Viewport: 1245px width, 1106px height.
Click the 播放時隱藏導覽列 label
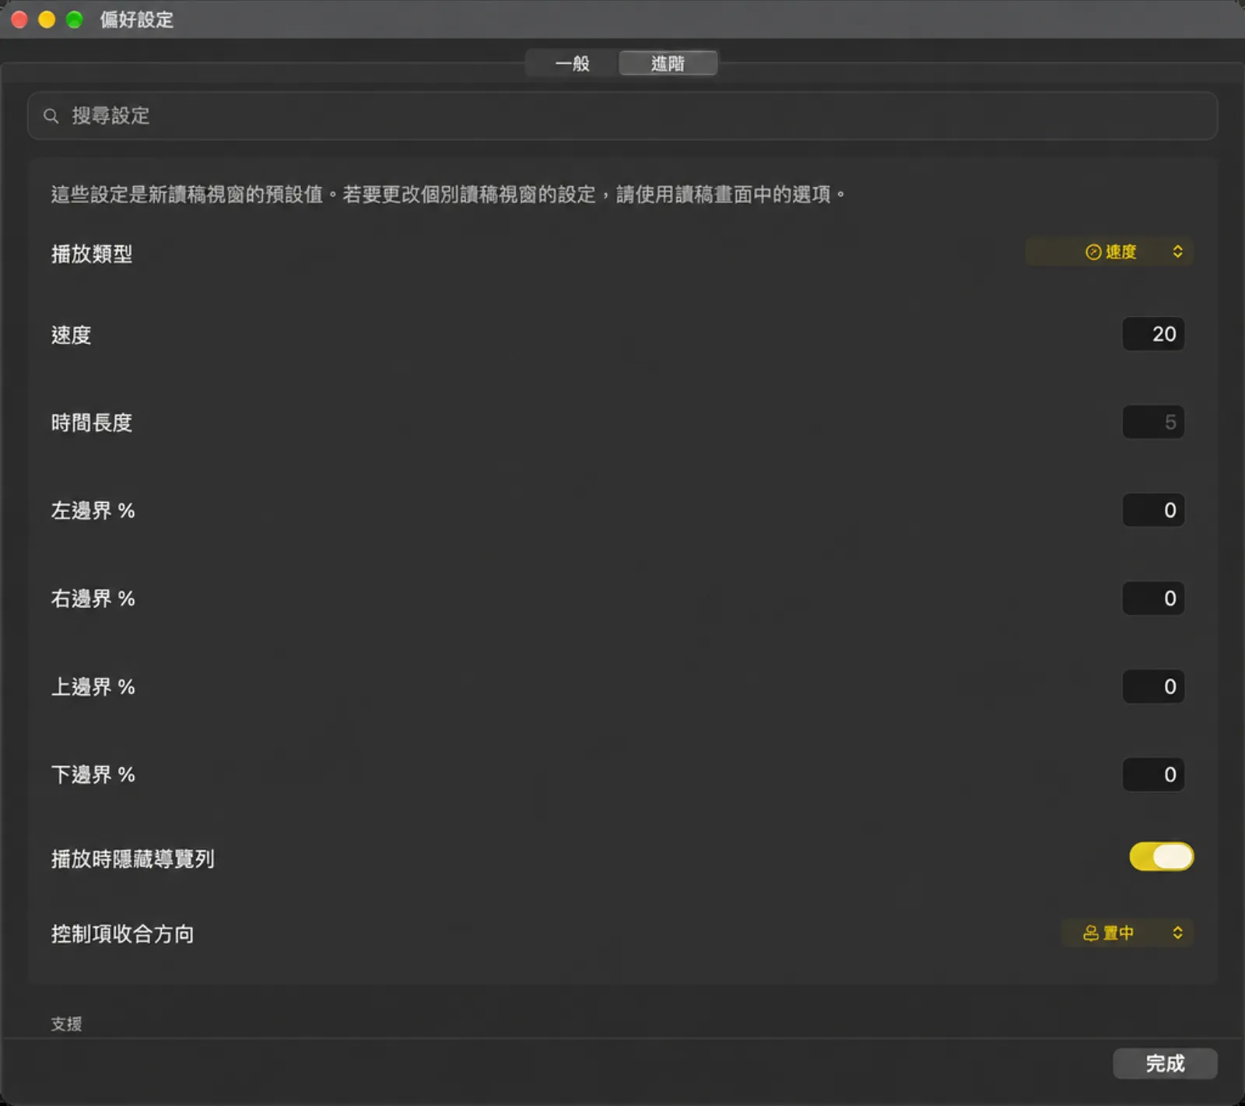132,858
